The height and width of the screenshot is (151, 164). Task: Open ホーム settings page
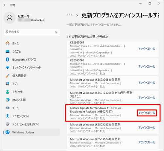[x=32, y=43]
